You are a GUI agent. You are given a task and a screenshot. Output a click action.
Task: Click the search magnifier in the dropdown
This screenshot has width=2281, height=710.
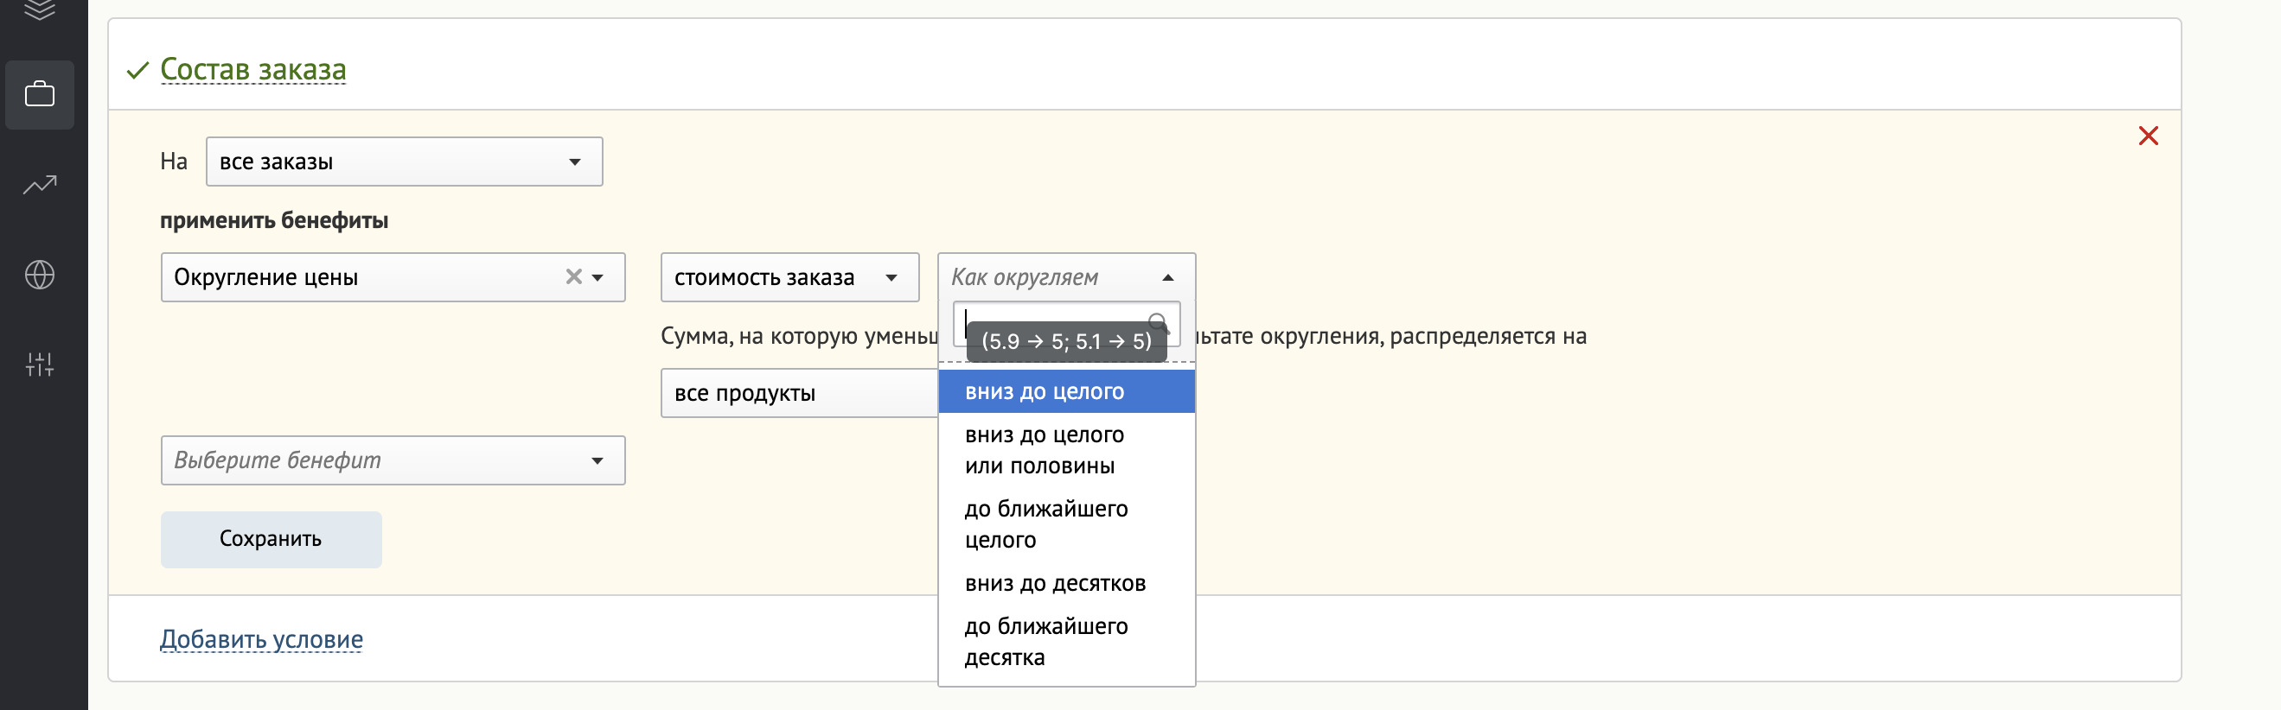coord(1158,322)
